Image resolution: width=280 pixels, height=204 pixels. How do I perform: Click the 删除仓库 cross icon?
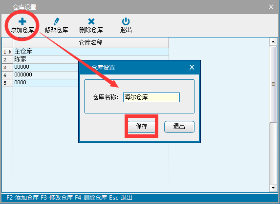click(91, 21)
